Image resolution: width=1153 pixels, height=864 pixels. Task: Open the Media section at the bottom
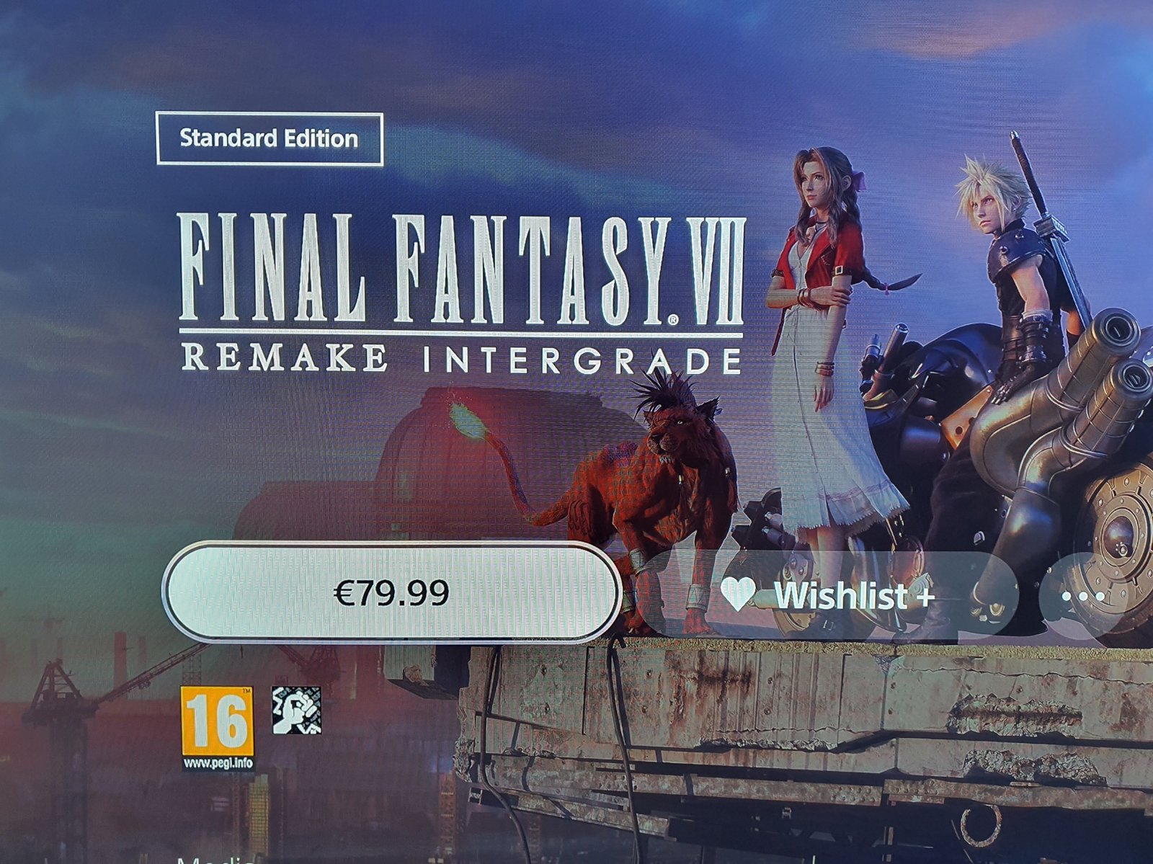click(x=215, y=859)
